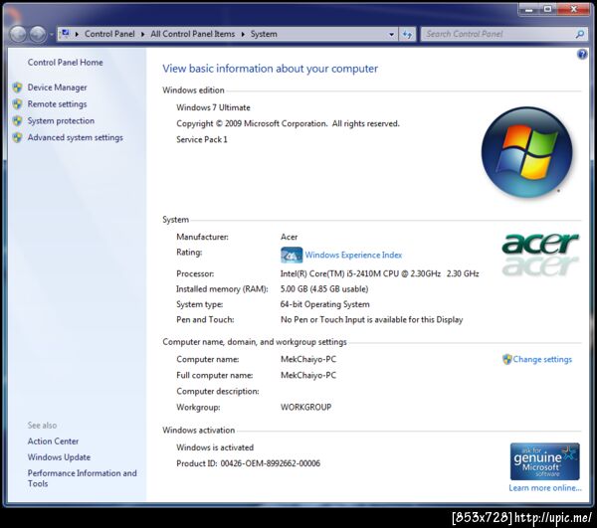Screen dimensions: 597x528
Task: Click the Windows is activated text
Action: tap(215, 447)
